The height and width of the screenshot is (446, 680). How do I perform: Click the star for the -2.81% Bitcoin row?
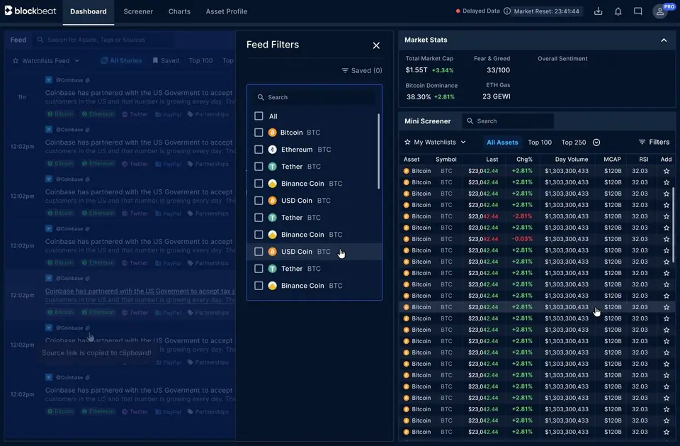coord(666,216)
